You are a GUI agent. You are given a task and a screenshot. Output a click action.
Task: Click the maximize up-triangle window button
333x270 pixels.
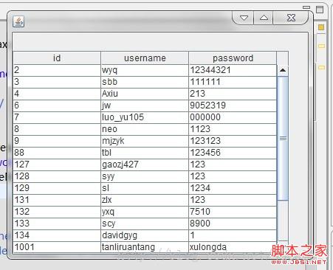coord(264,18)
